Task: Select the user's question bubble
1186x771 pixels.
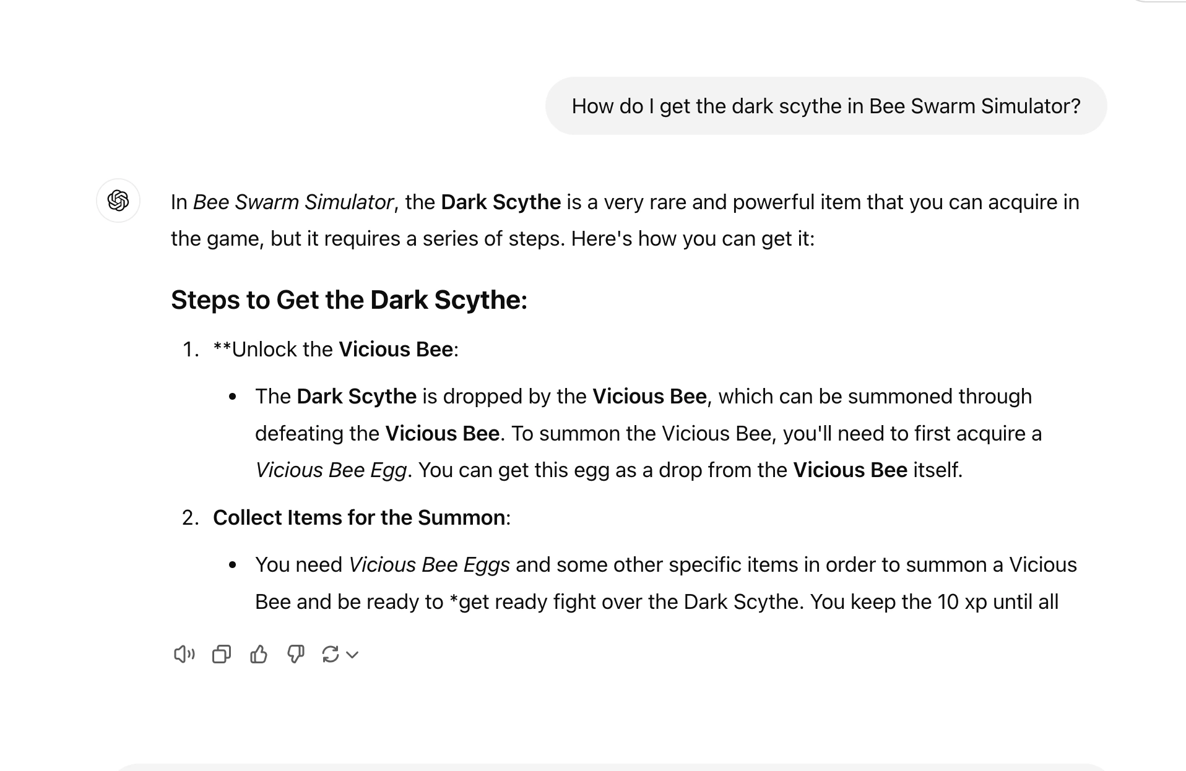Action: click(826, 105)
